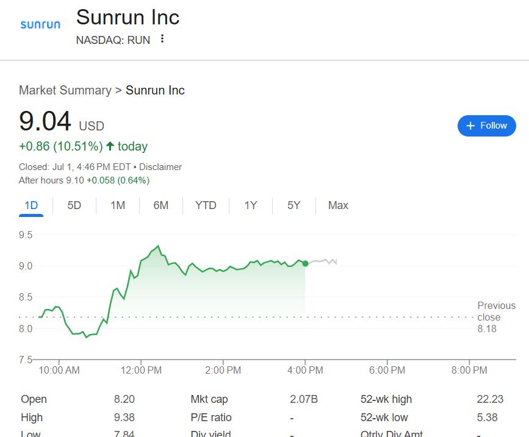The height and width of the screenshot is (437, 529).
Task: Click the 52-wk low value 5.38
Action: (487, 417)
